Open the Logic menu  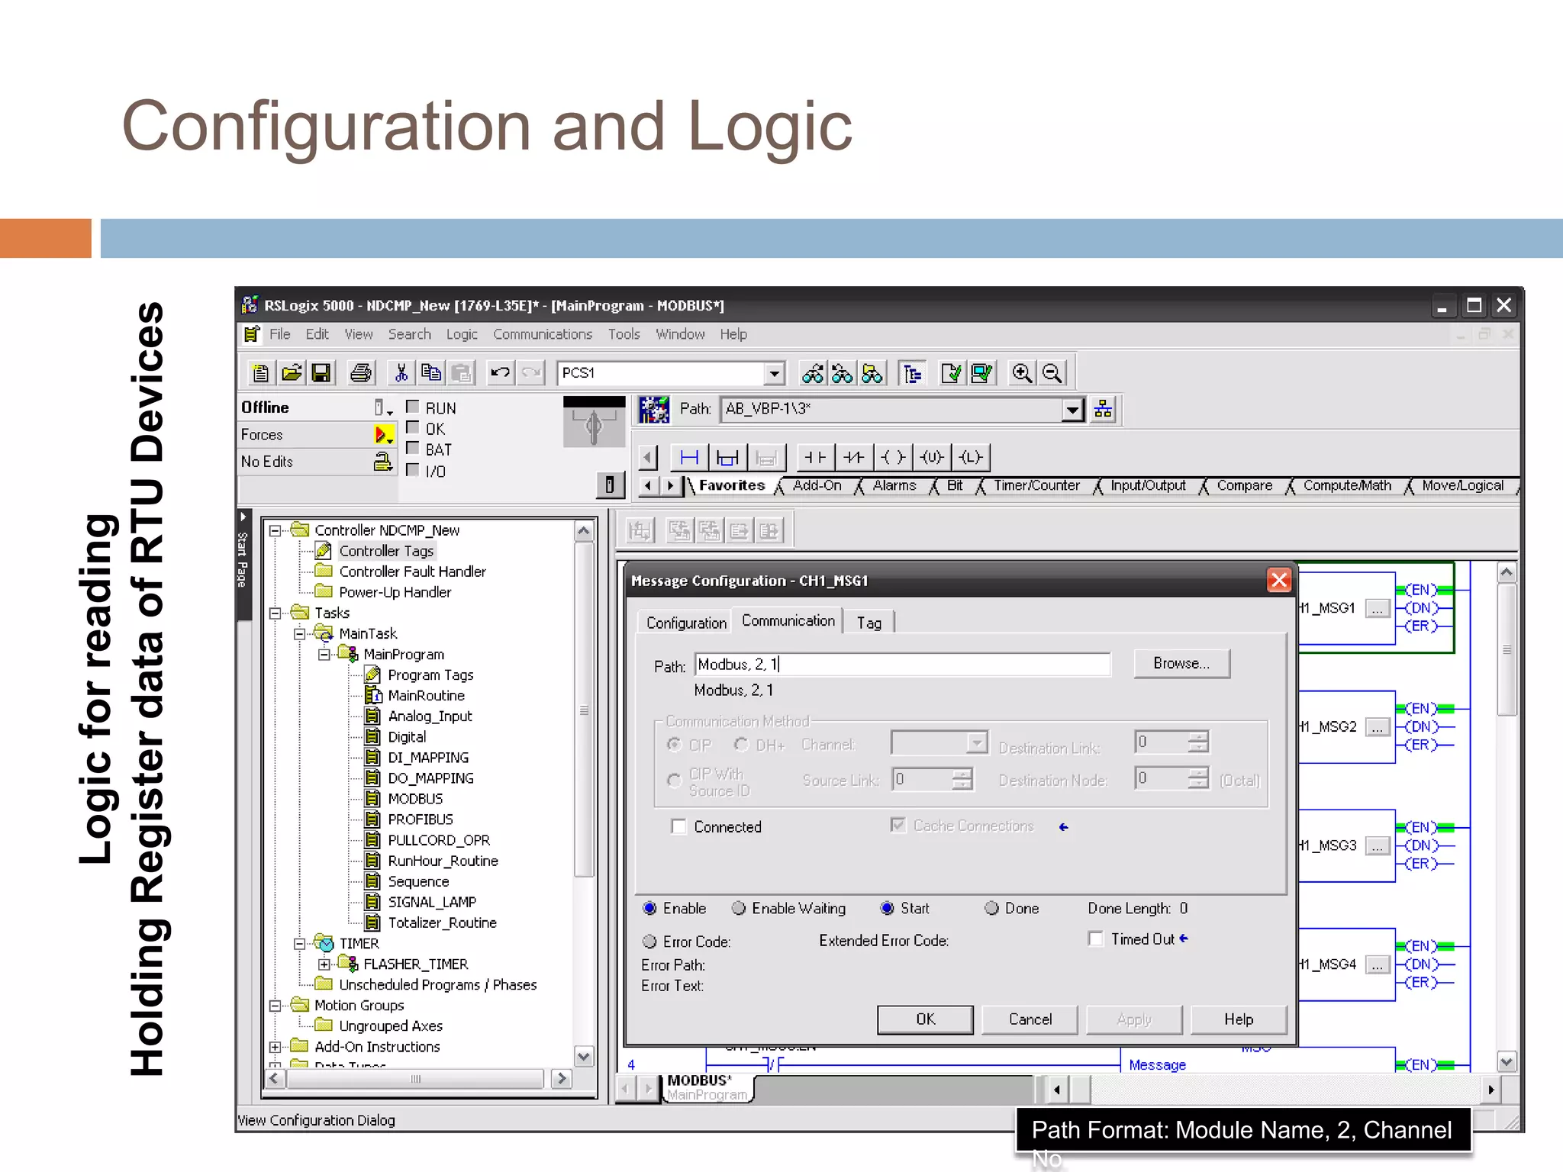click(x=462, y=334)
